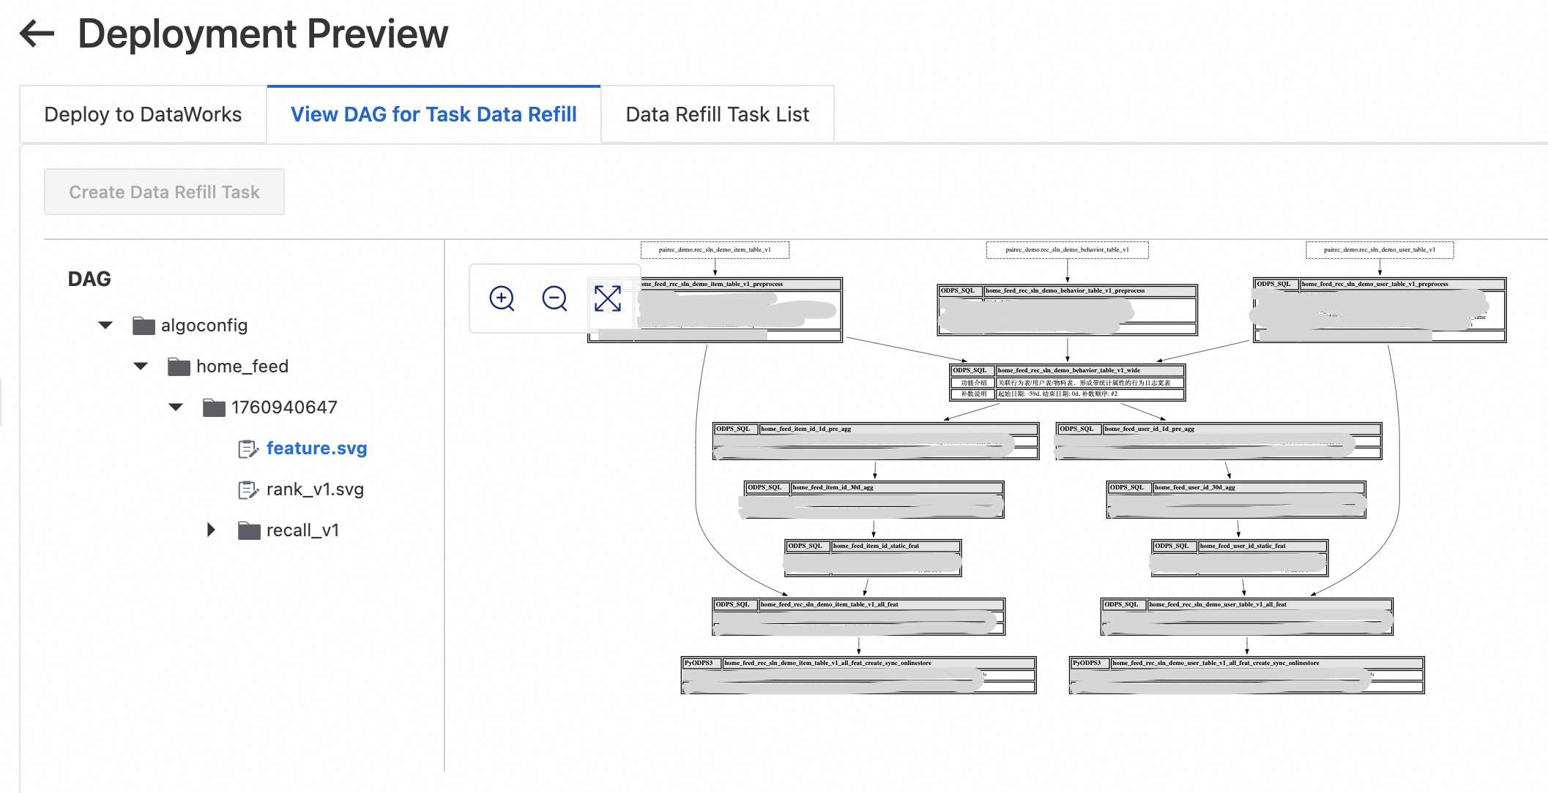Select the feature.svg file link
Viewport: 1548px width, 793px height.
click(316, 448)
